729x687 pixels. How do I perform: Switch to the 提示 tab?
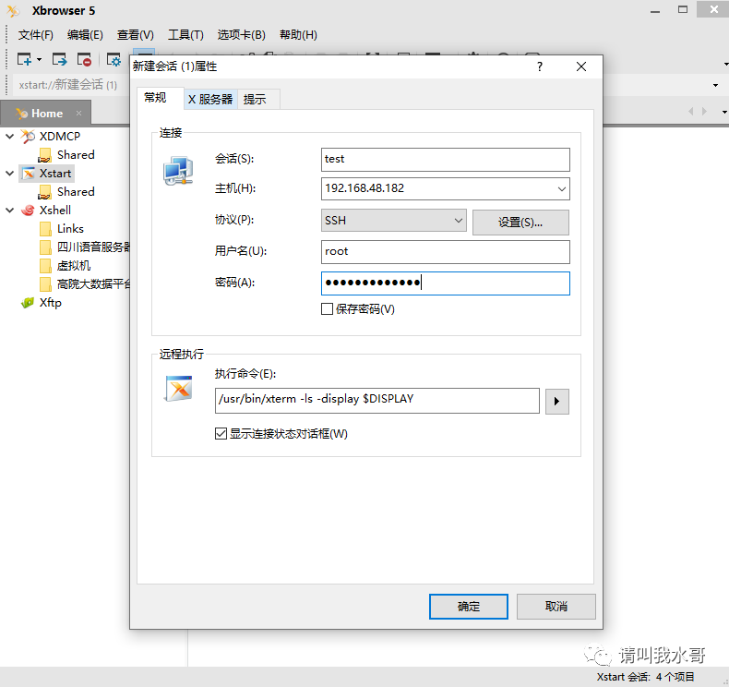[258, 99]
